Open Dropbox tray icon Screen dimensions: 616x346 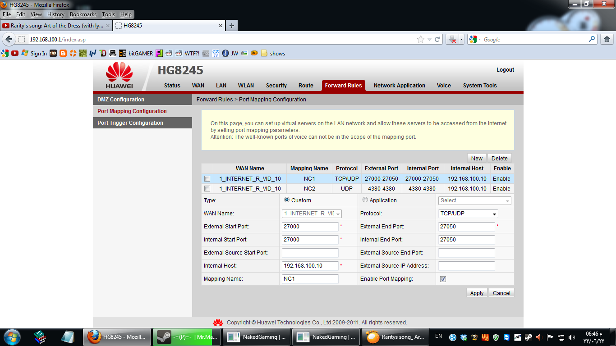click(464, 337)
